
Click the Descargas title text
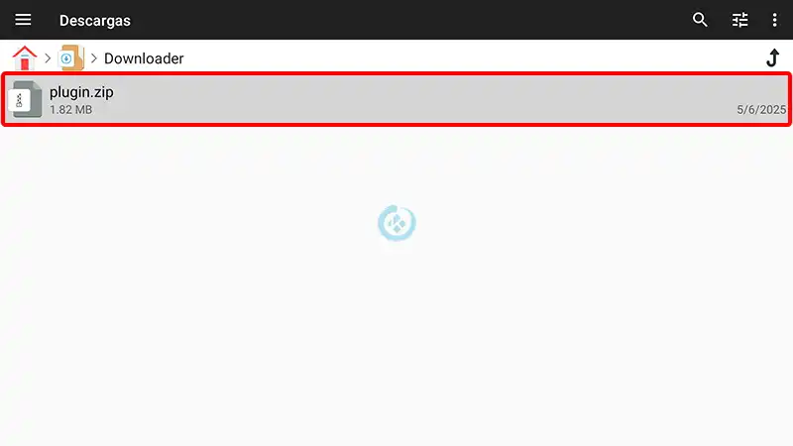(94, 20)
